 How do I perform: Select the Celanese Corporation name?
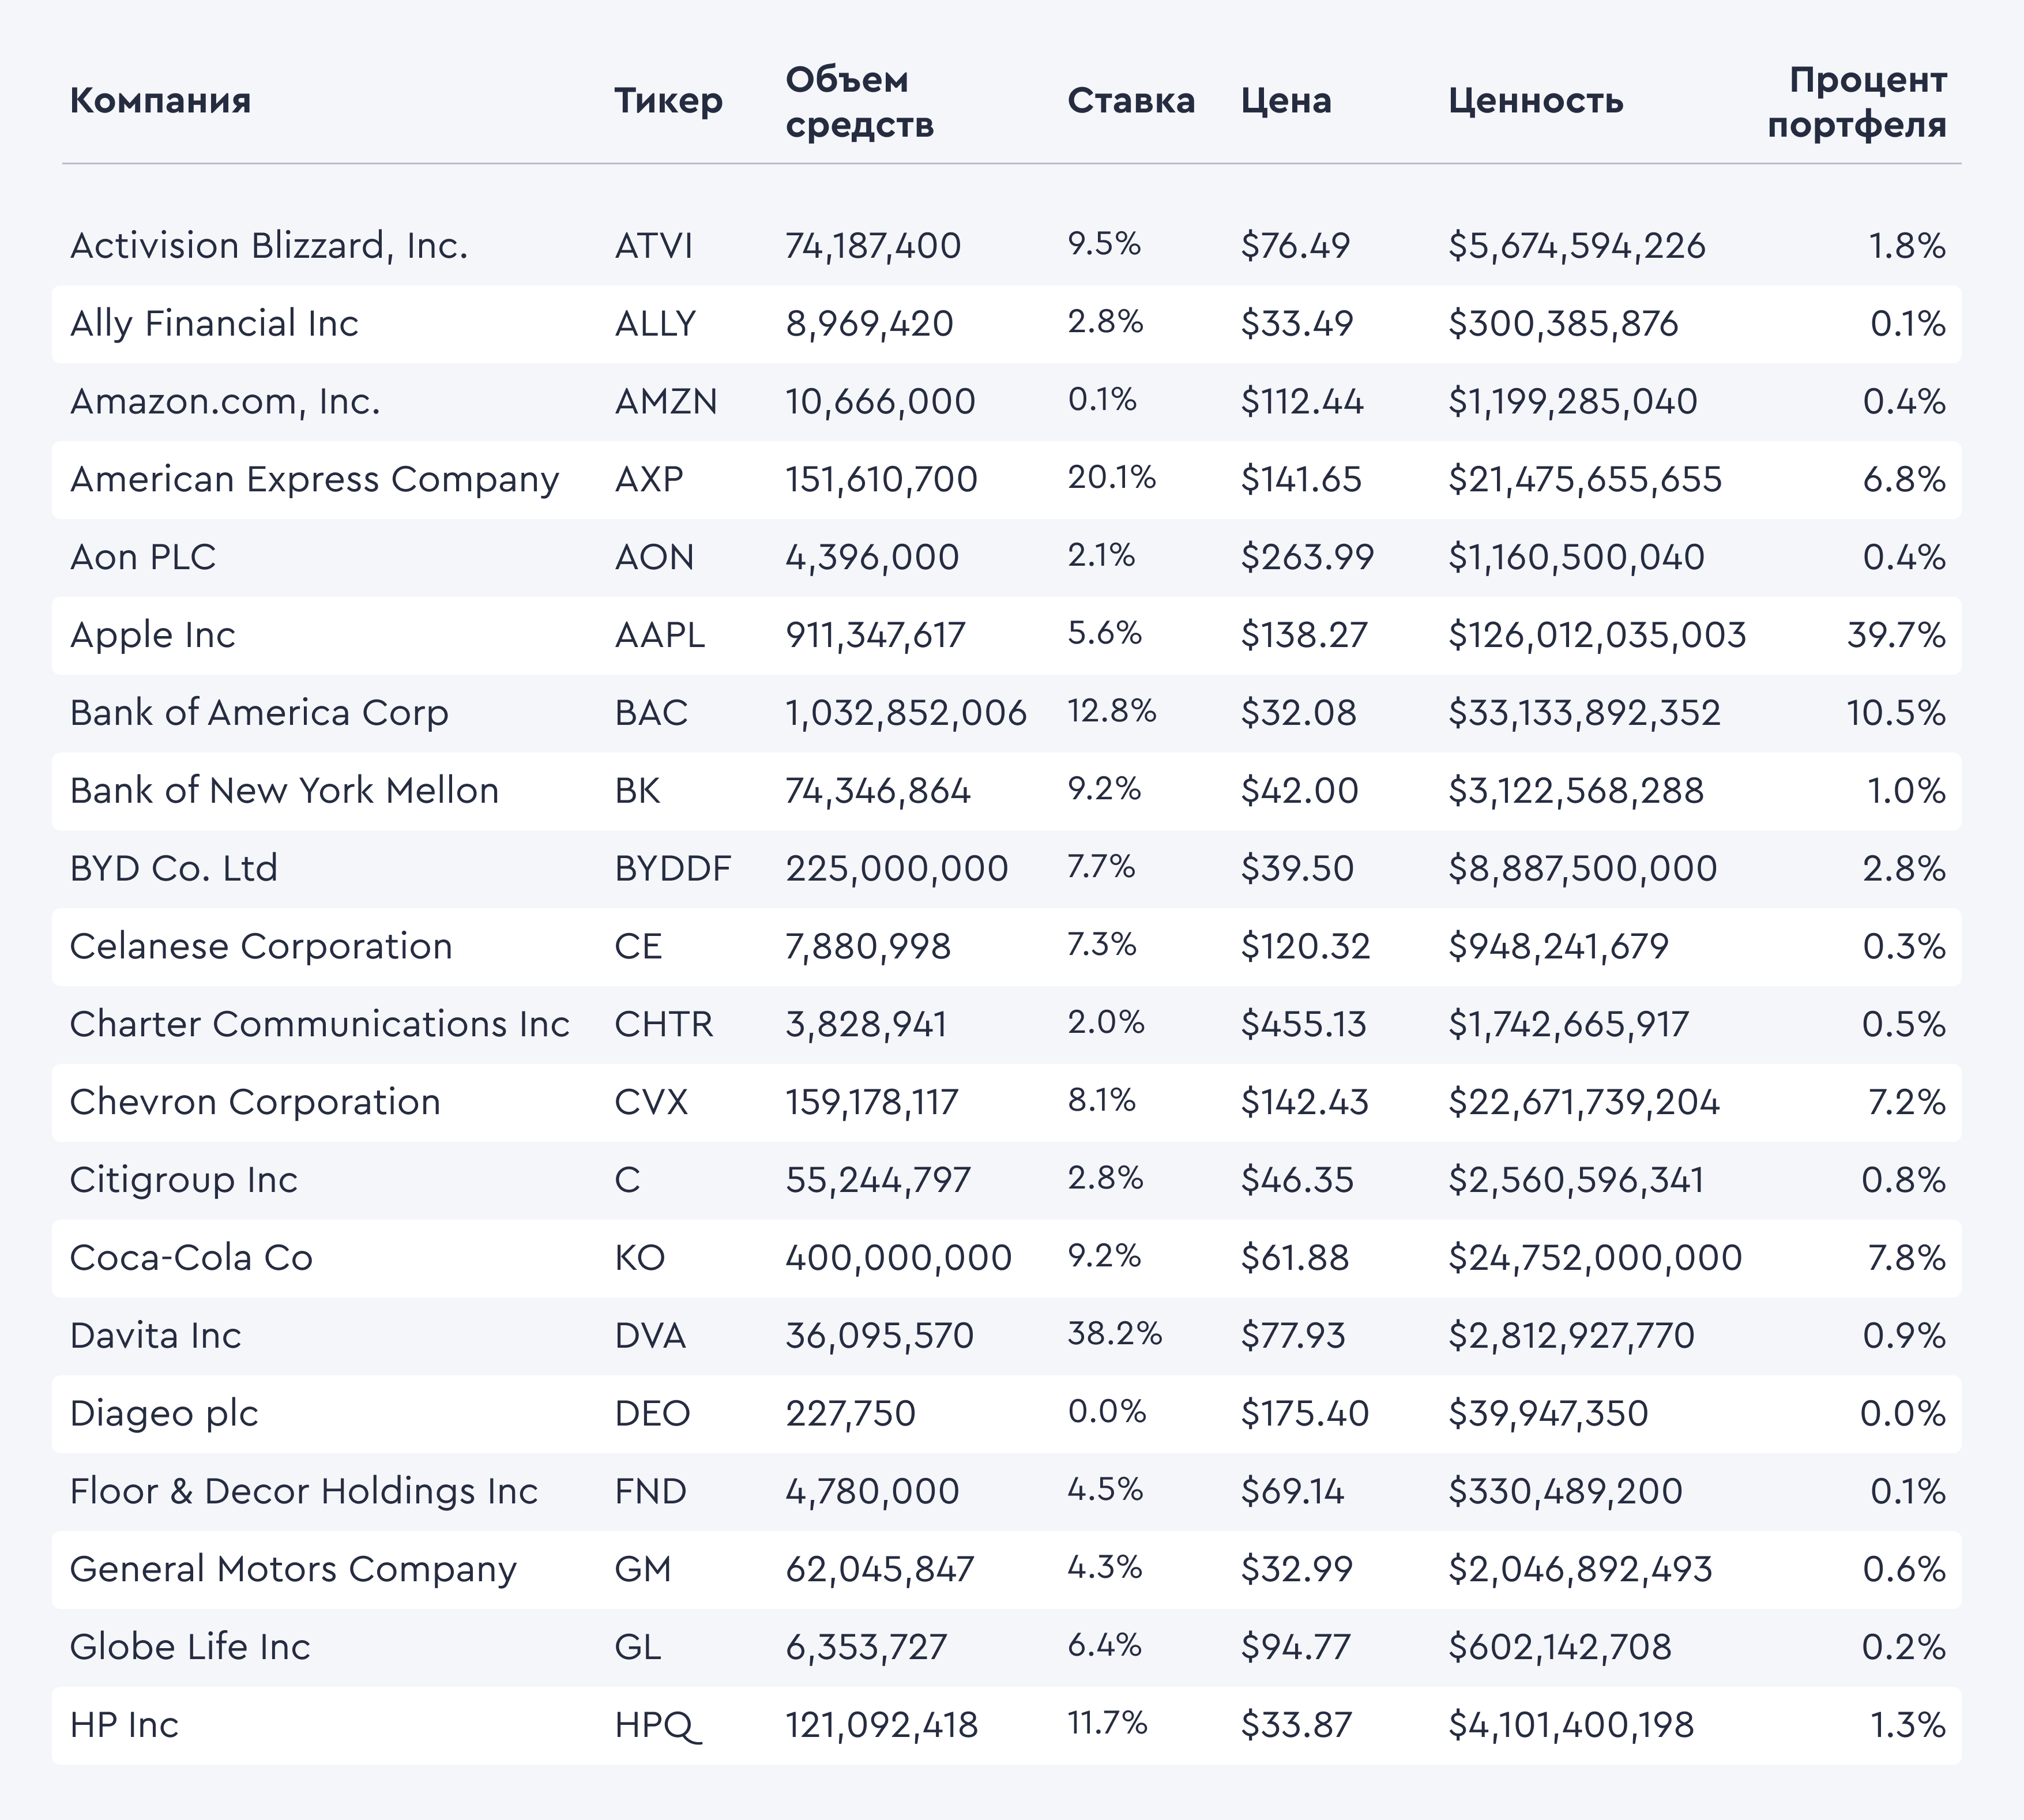(261, 947)
